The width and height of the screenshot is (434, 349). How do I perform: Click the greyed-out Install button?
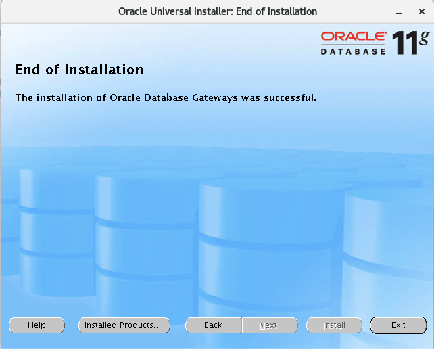click(x=334, y=325)
